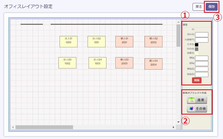Select the 個人04 seat numbered 2004
The height and width of the screenshot is (139, 223).
(153, 64)
